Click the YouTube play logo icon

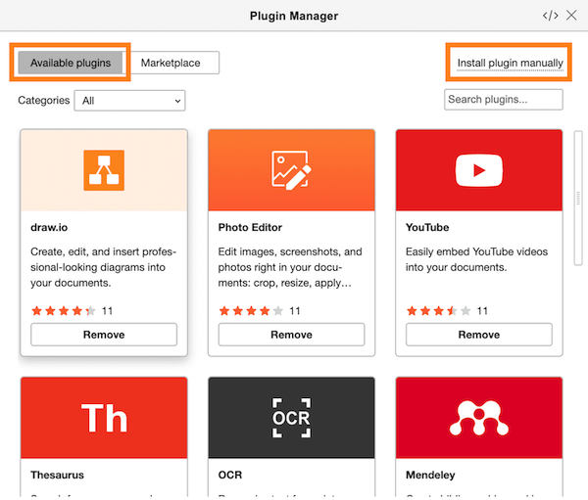[x=478, y=170]
